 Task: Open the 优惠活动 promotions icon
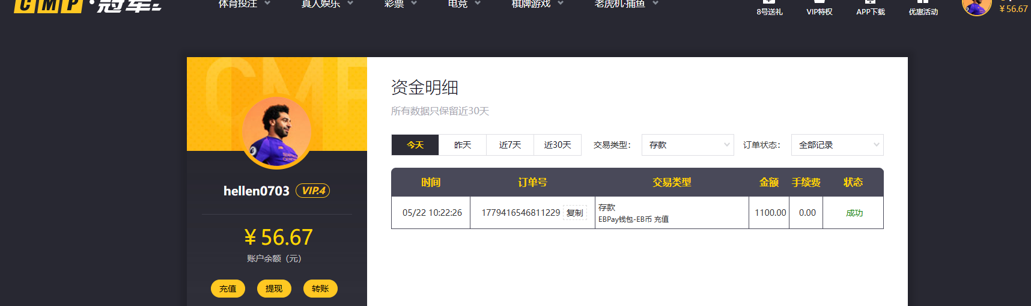[x=923, y=7]
